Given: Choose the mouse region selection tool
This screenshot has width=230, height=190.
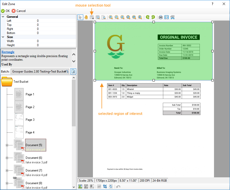Looking at the screenshot, I should 92,17.
